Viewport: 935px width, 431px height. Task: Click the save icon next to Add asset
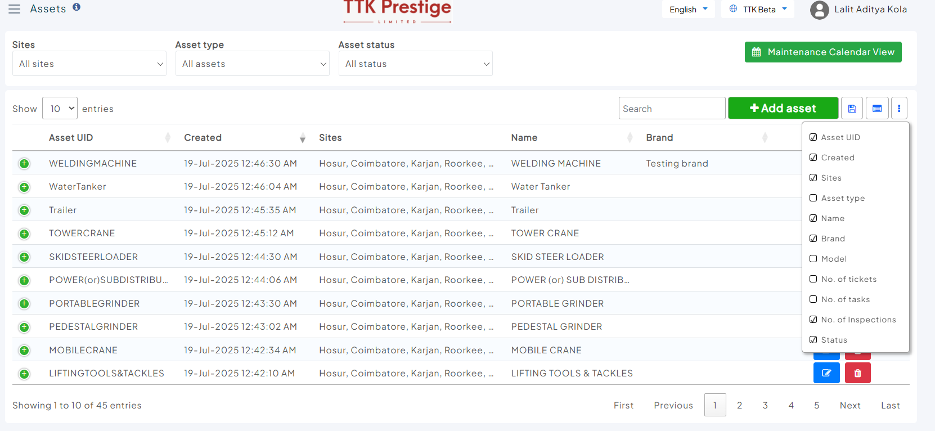click(x=852, y=109)
